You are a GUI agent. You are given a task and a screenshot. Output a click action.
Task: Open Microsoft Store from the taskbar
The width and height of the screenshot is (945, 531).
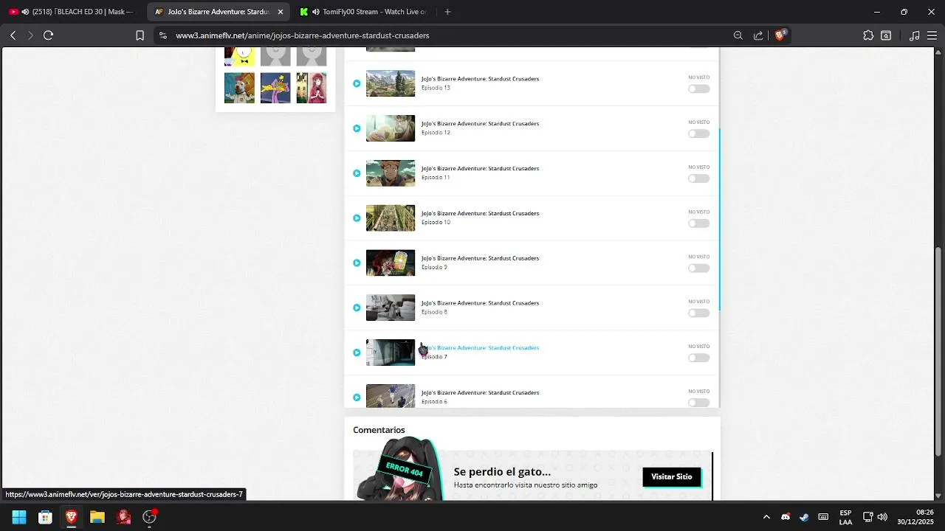[x=45, y=517]
